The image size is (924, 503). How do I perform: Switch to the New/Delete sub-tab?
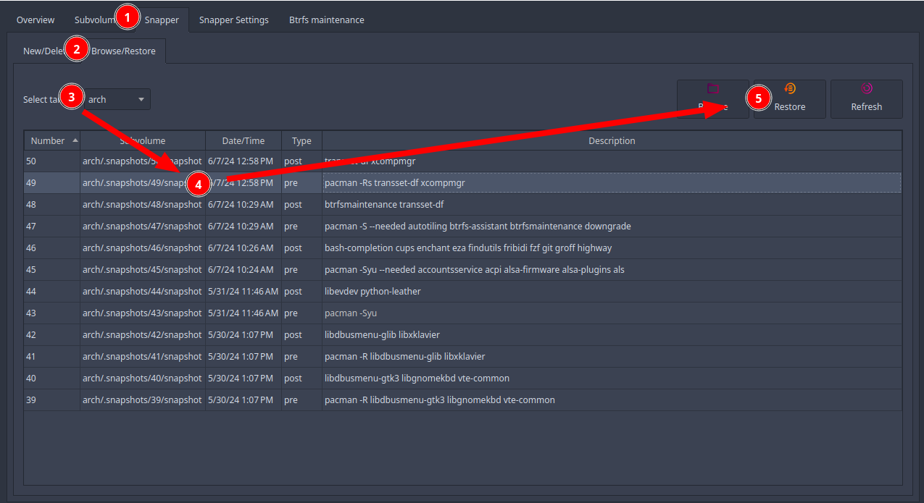tap(42, 51)
